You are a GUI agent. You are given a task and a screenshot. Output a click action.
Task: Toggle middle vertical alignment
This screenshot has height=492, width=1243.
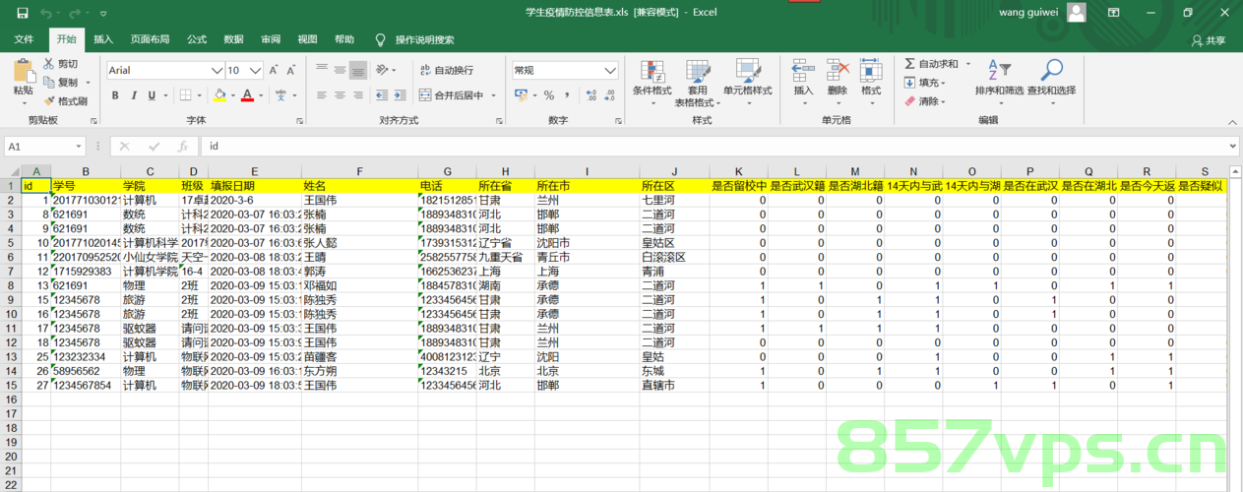click(x=340, y=71)
